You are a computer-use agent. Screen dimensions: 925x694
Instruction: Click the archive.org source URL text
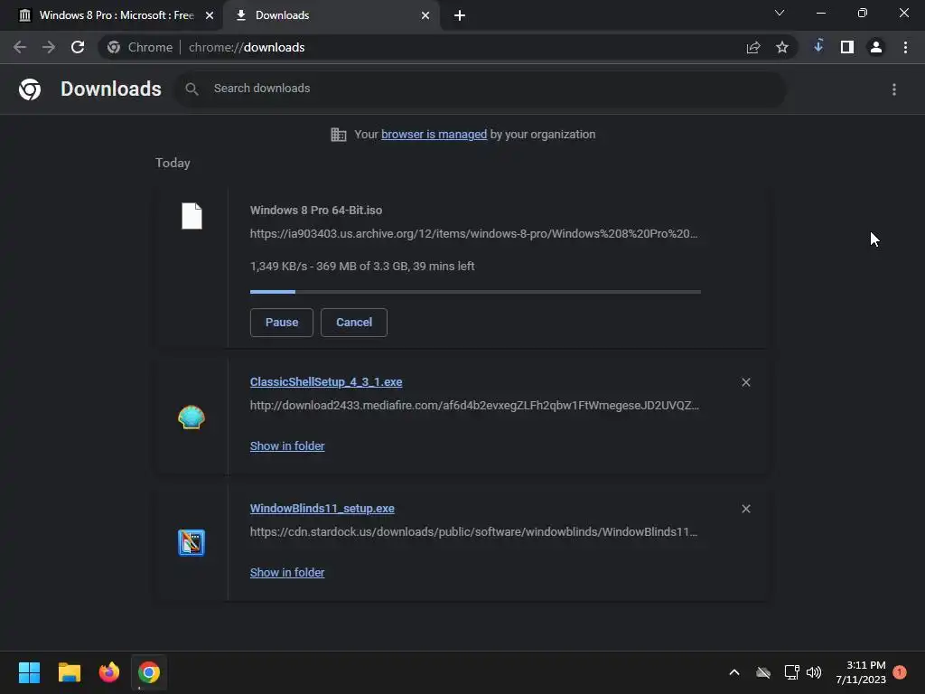(473, 234)
